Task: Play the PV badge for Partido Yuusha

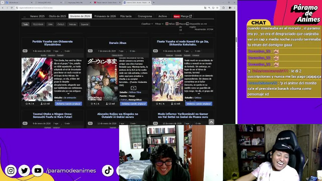Action: [x=25, y=51]
